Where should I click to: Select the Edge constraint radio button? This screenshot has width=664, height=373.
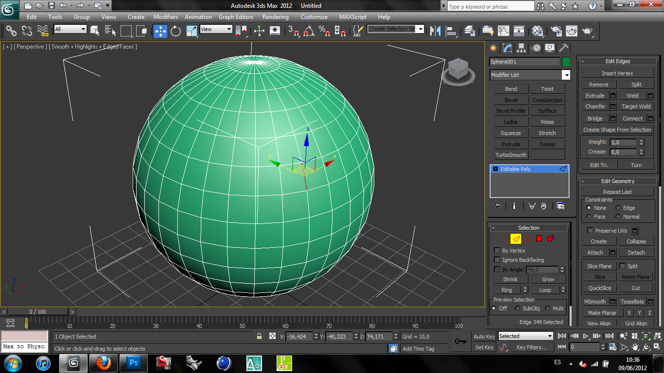(618, 208)
